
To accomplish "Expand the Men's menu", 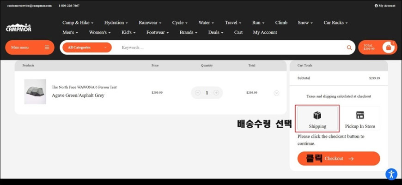I will point(70,32).
